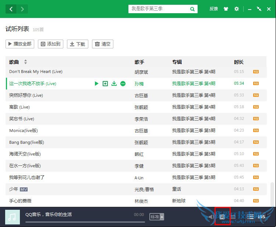Click the skin (T-shirt) icon
This screenshot has height=227, width=276.
pos(226,9)
